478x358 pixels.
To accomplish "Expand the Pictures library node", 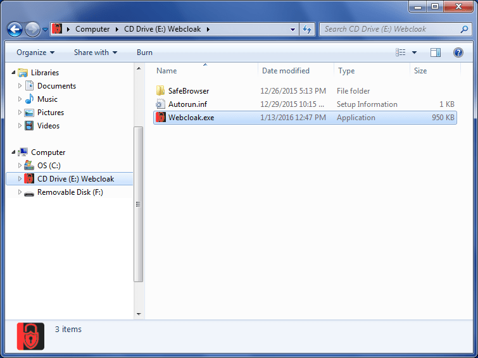I will pos(20,113).
